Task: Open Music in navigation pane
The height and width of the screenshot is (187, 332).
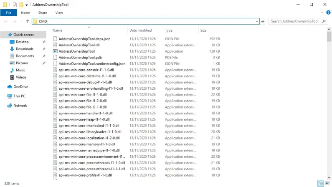Action: (20, 70)
